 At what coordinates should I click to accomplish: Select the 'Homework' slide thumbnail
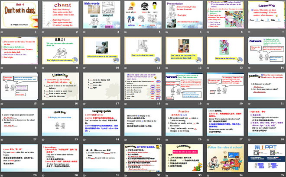[184, 158]
